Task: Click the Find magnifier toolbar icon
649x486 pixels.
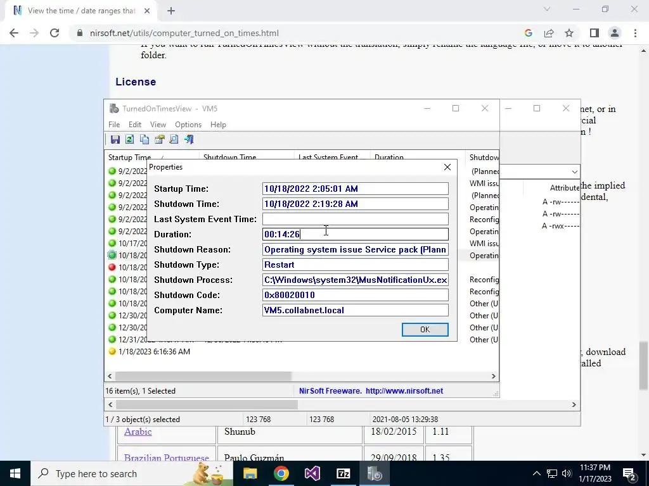Action: pyautogui.click(x=174, y=139)
